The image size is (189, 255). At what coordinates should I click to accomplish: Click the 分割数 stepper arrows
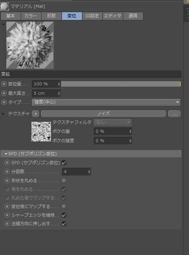click(89, 172)
